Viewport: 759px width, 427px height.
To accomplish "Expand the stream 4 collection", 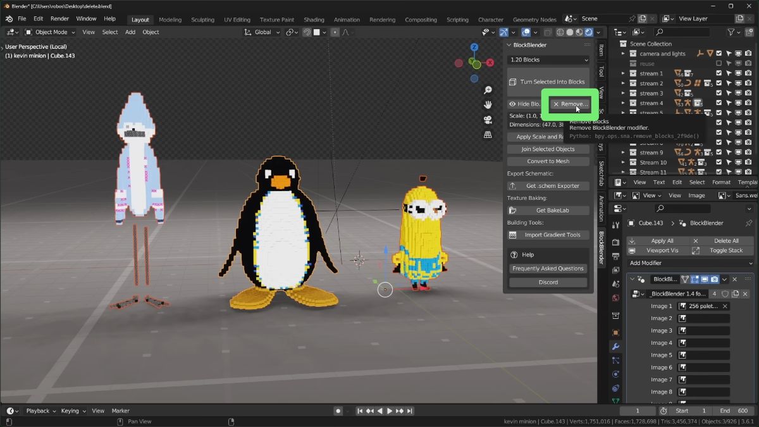I will (622, 102).
